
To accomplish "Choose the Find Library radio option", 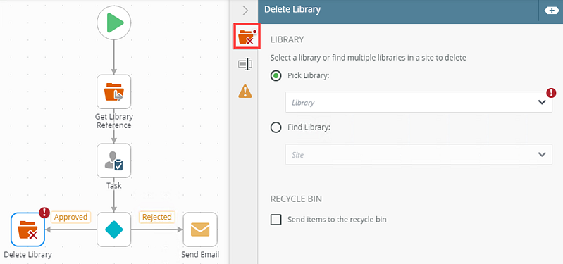I will click(276, 127).
